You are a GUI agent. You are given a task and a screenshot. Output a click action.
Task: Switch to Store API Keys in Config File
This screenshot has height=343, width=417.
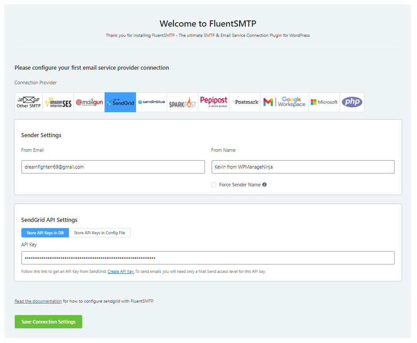point(100,233)
